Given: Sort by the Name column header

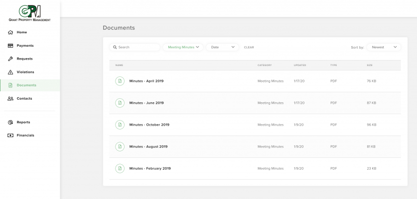Looking at the screenshot, I should tap(119, 65).
